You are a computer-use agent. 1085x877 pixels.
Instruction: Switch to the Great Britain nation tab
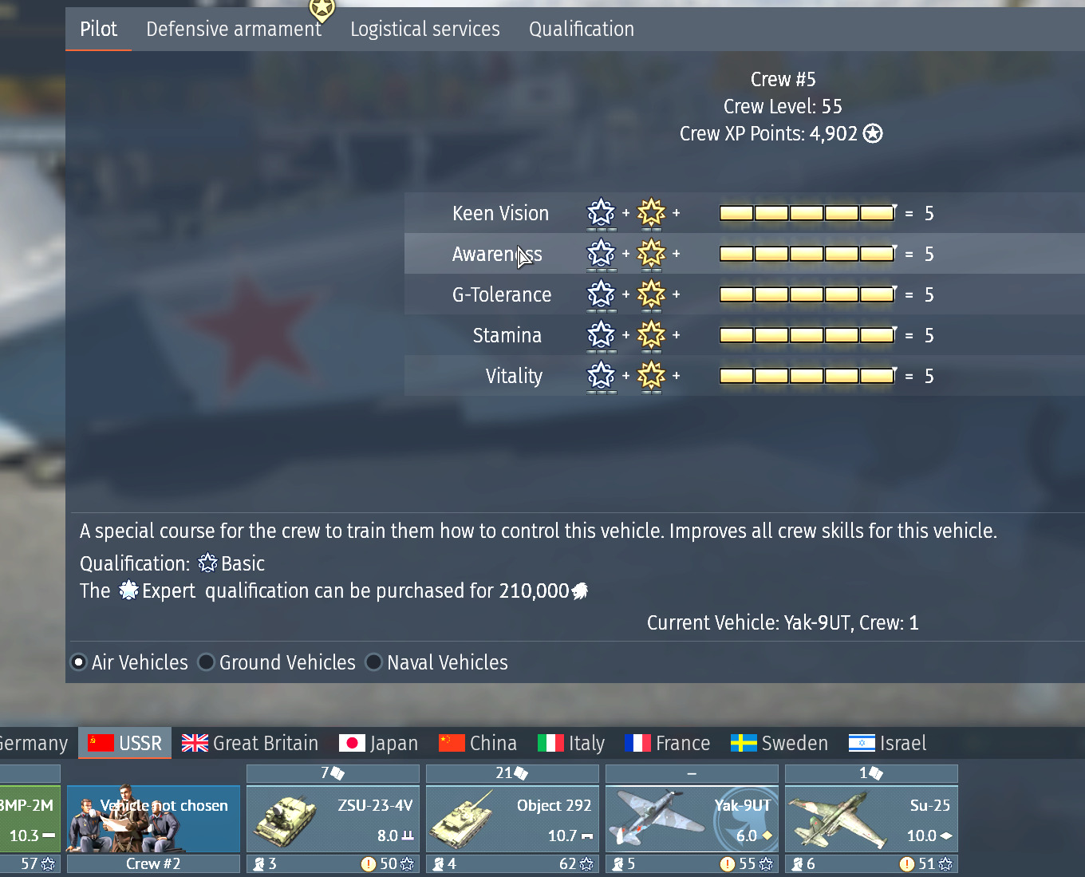coord(250,743)
